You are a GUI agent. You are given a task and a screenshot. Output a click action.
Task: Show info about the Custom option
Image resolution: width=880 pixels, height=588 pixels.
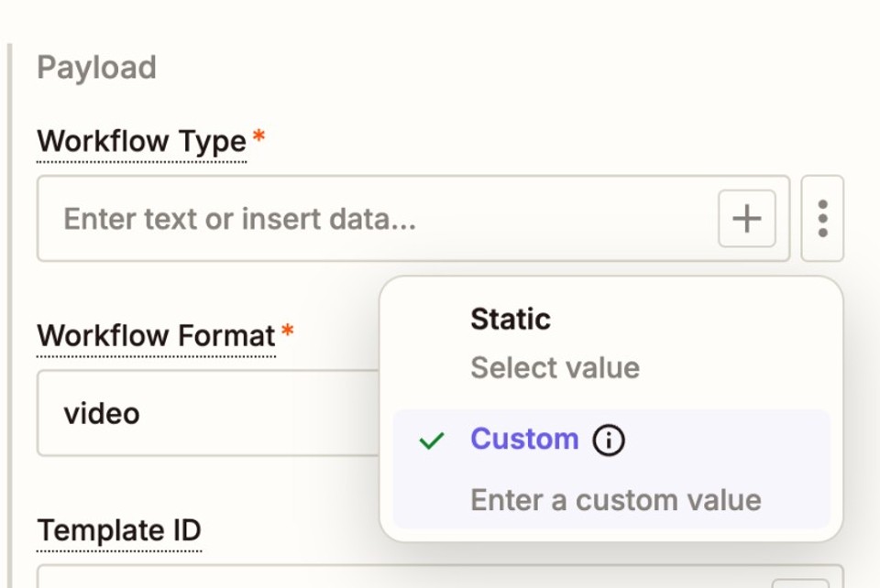point(609,440)
